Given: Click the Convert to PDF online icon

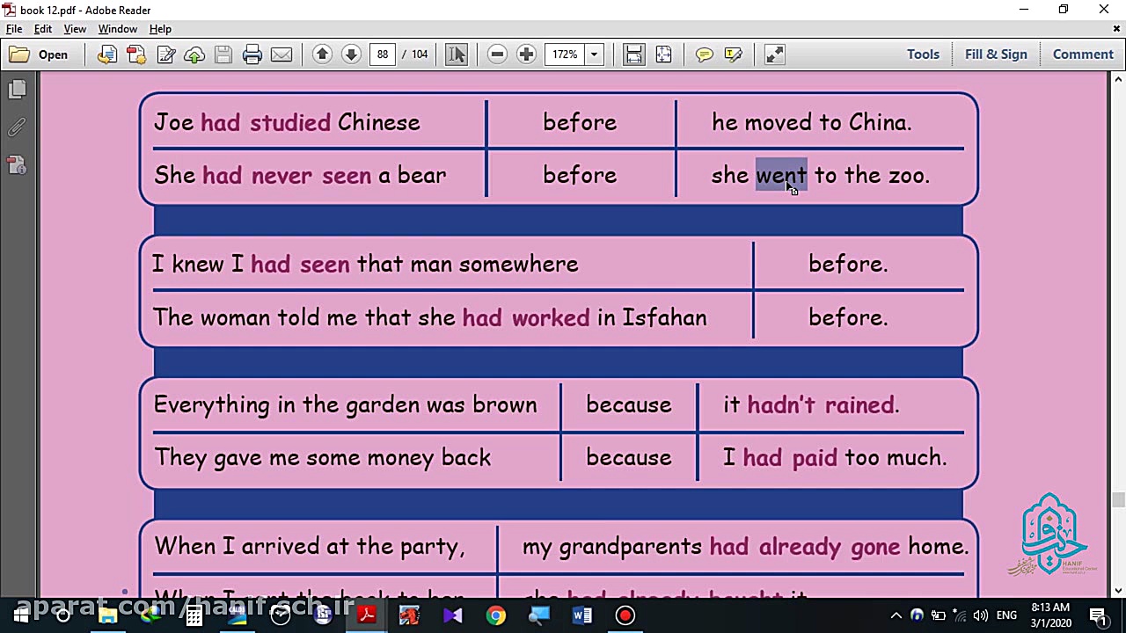Looking at the screenshot, I should pyautogui.click(x=107, y=55).
